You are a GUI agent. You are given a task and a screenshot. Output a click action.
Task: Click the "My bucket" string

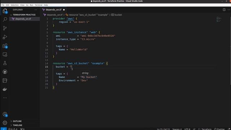[x=88, y=77]
